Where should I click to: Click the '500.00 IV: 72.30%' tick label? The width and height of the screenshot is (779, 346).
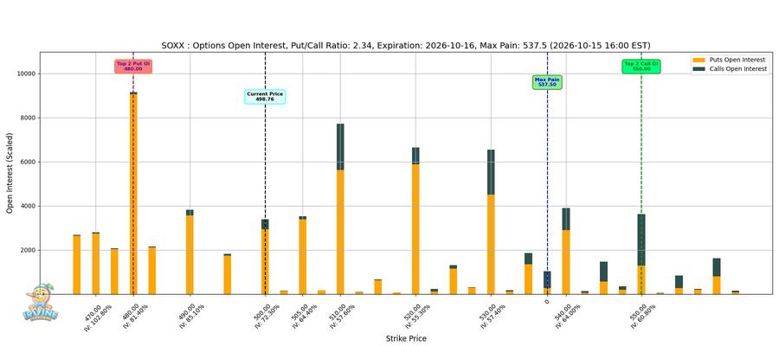[266, 317]
